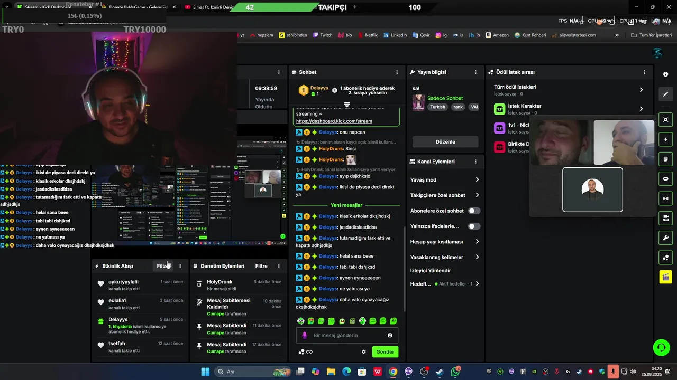Image resolution: width=677 pixels, height=380 pixels.
Task: Click the infinity icon below message box
Action: coord(309,352)
